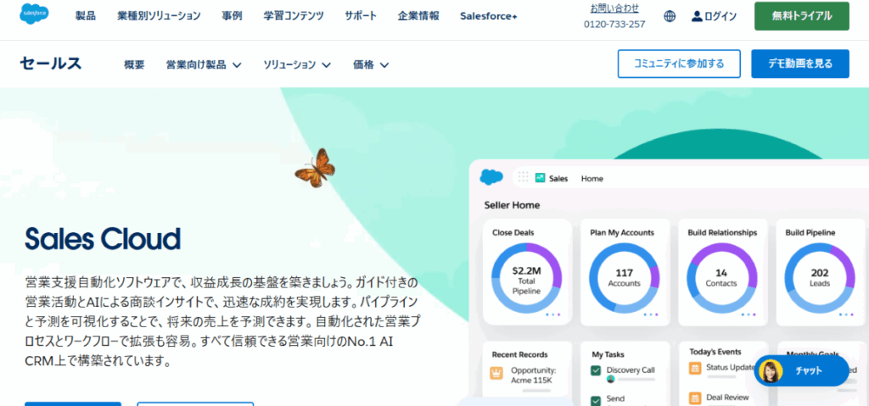Click the 無料トライアル green button
Viewport: 869px width, 406px height.
pos(801,16)
